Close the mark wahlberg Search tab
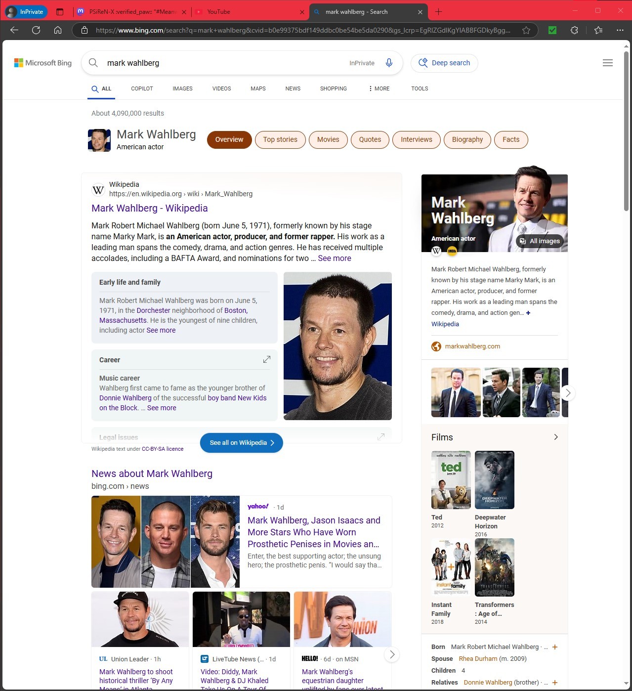Image resolution: width=632 pixels, height=691 pixels. (420, 12)
